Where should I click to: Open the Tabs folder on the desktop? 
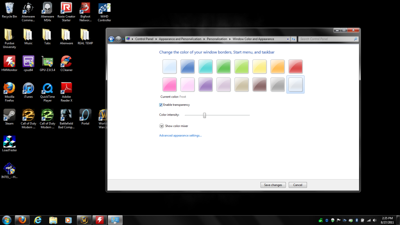[x=47, y=37]
